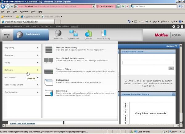Open the Page dropdown menu
This screenshot has width=185, height=134.
tap(156, 22)
